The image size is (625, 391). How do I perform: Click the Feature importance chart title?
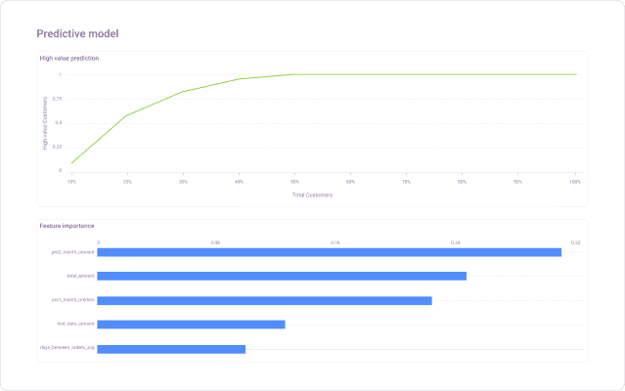(x=67, y=226)
